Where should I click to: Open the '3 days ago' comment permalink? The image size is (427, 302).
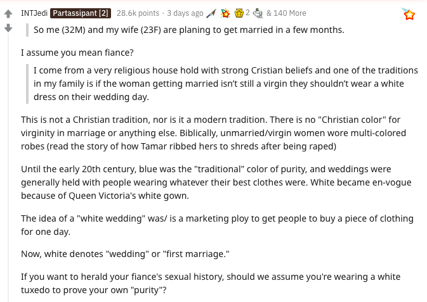pos(185,13)
